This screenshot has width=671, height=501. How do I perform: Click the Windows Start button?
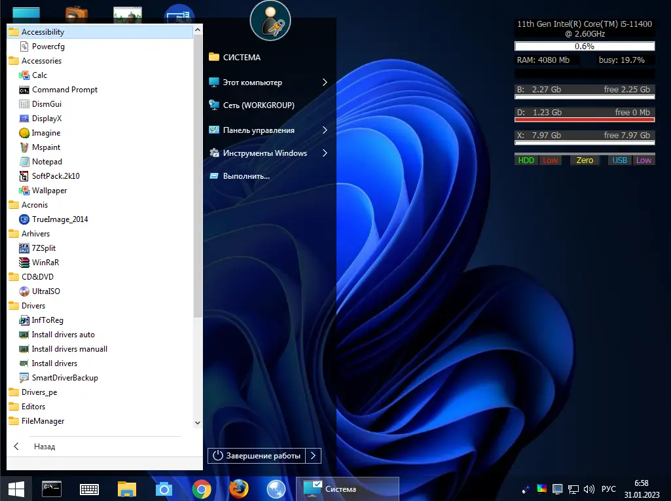(16, 489)
